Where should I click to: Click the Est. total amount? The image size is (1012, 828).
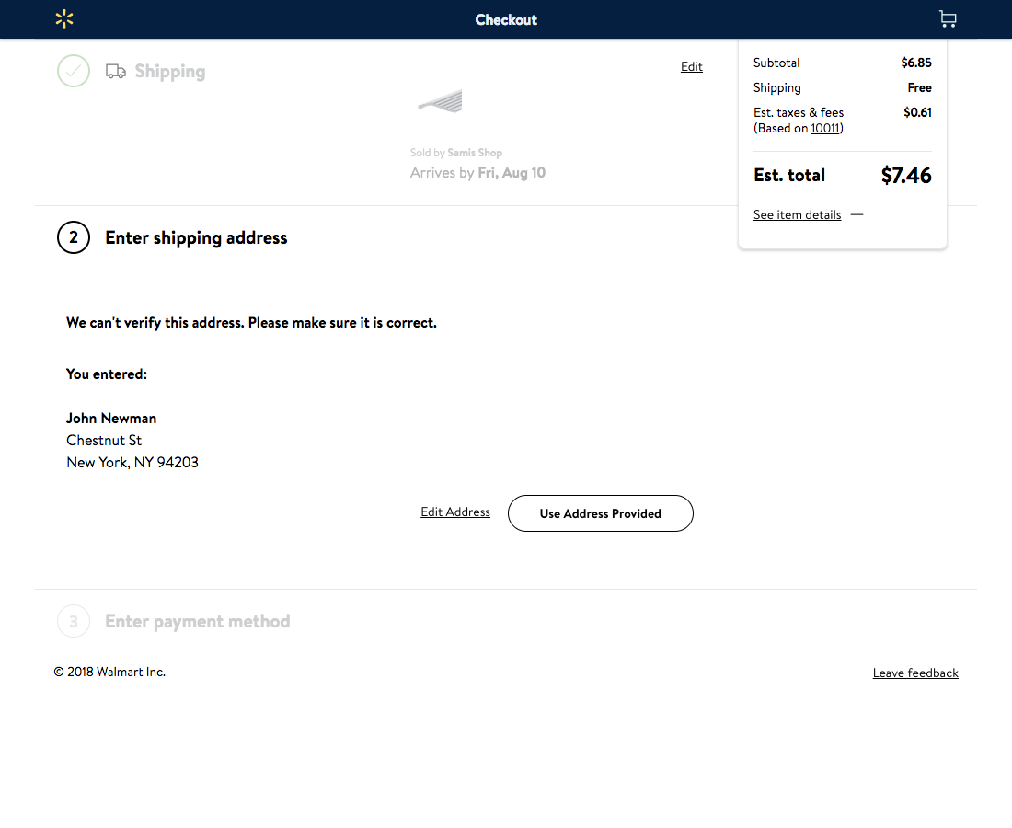pyautogui.click(x=905, y=175)
